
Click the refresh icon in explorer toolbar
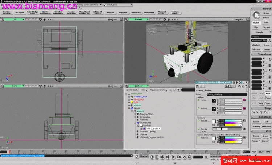click(174, 90)
